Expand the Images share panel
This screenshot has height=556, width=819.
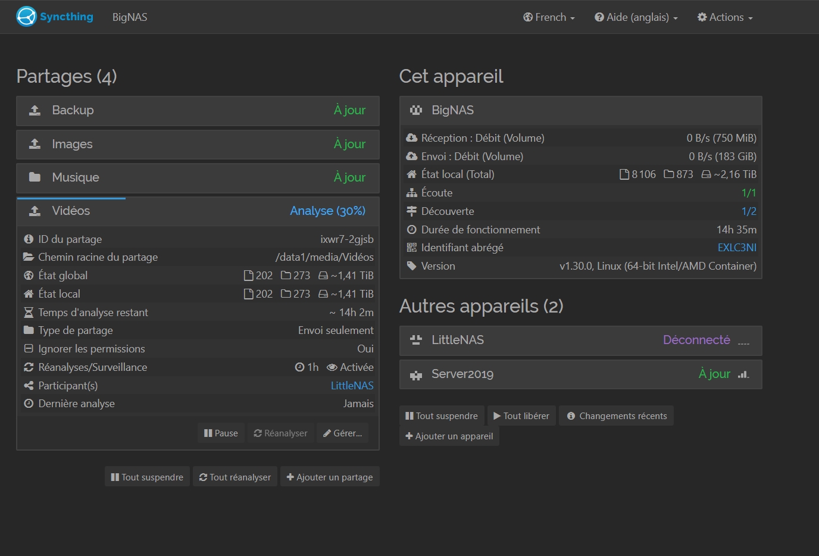pos(198,144)
